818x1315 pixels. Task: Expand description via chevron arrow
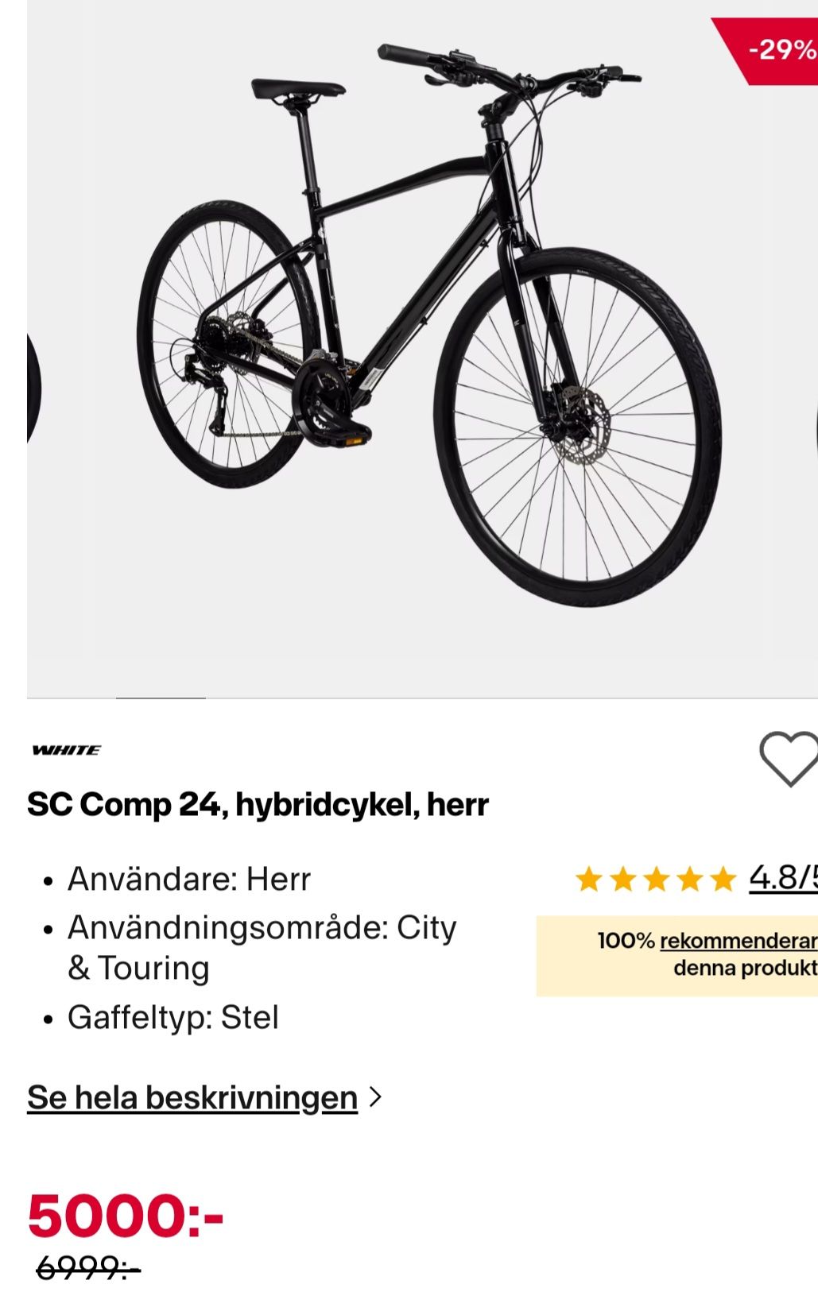tap(376, 1097)
